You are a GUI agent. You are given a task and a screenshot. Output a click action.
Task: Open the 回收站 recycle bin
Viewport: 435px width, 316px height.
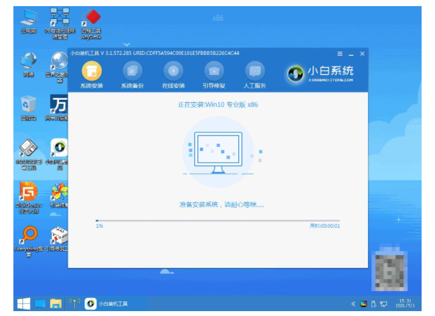[x=29, y=108]
